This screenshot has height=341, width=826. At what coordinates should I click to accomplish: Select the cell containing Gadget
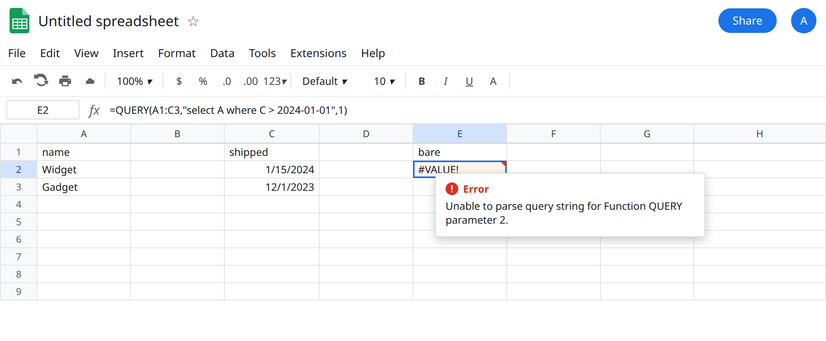tap(84, 187)
